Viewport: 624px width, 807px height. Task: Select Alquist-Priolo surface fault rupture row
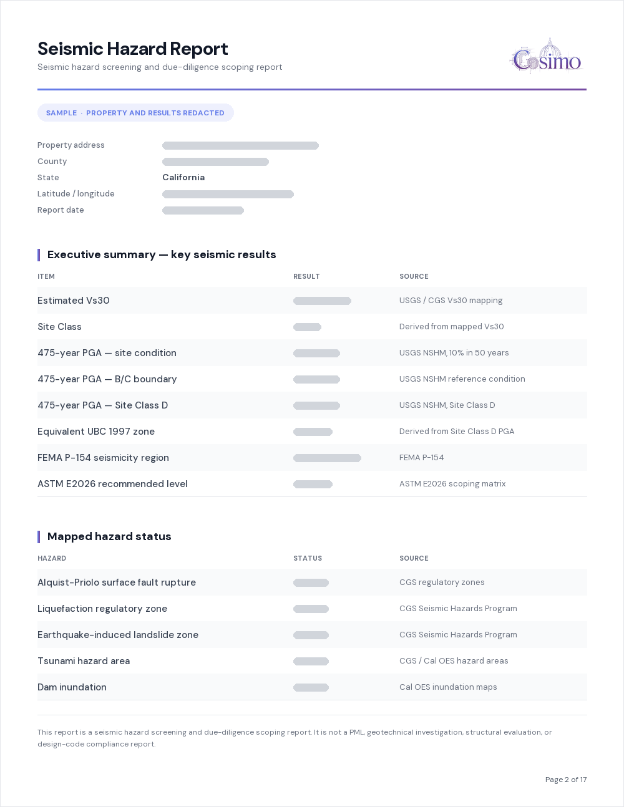[312, 582]
